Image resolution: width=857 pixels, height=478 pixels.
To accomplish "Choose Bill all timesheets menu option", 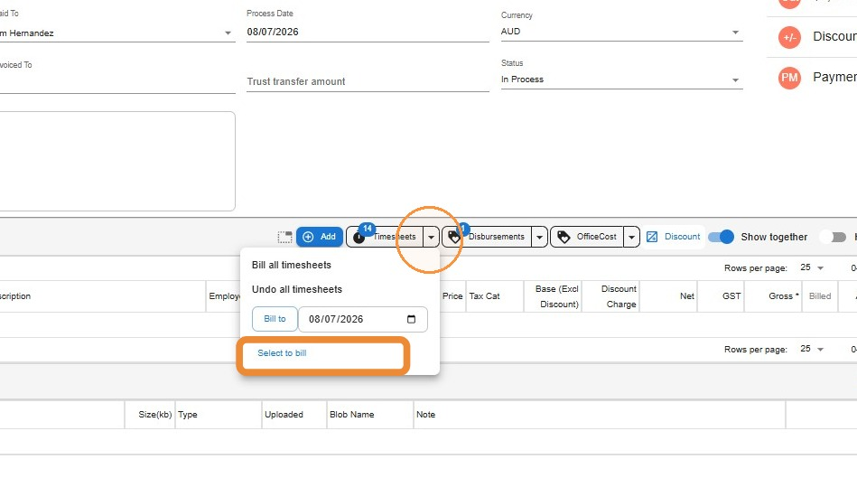I will 292,265.
